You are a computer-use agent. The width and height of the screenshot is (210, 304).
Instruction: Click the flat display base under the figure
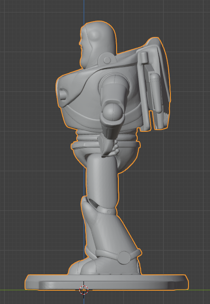pos(107,282)
